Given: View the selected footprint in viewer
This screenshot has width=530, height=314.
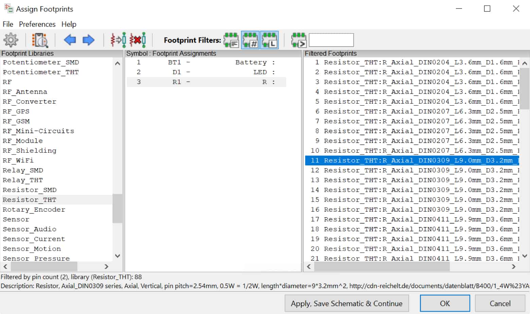Looking at the screenshot, I should point(39,40).
